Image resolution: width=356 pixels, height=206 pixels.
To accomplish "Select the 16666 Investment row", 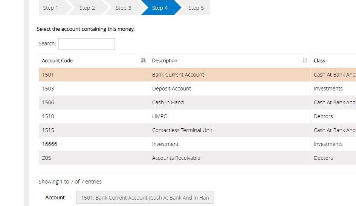I will tap(197, 144).
